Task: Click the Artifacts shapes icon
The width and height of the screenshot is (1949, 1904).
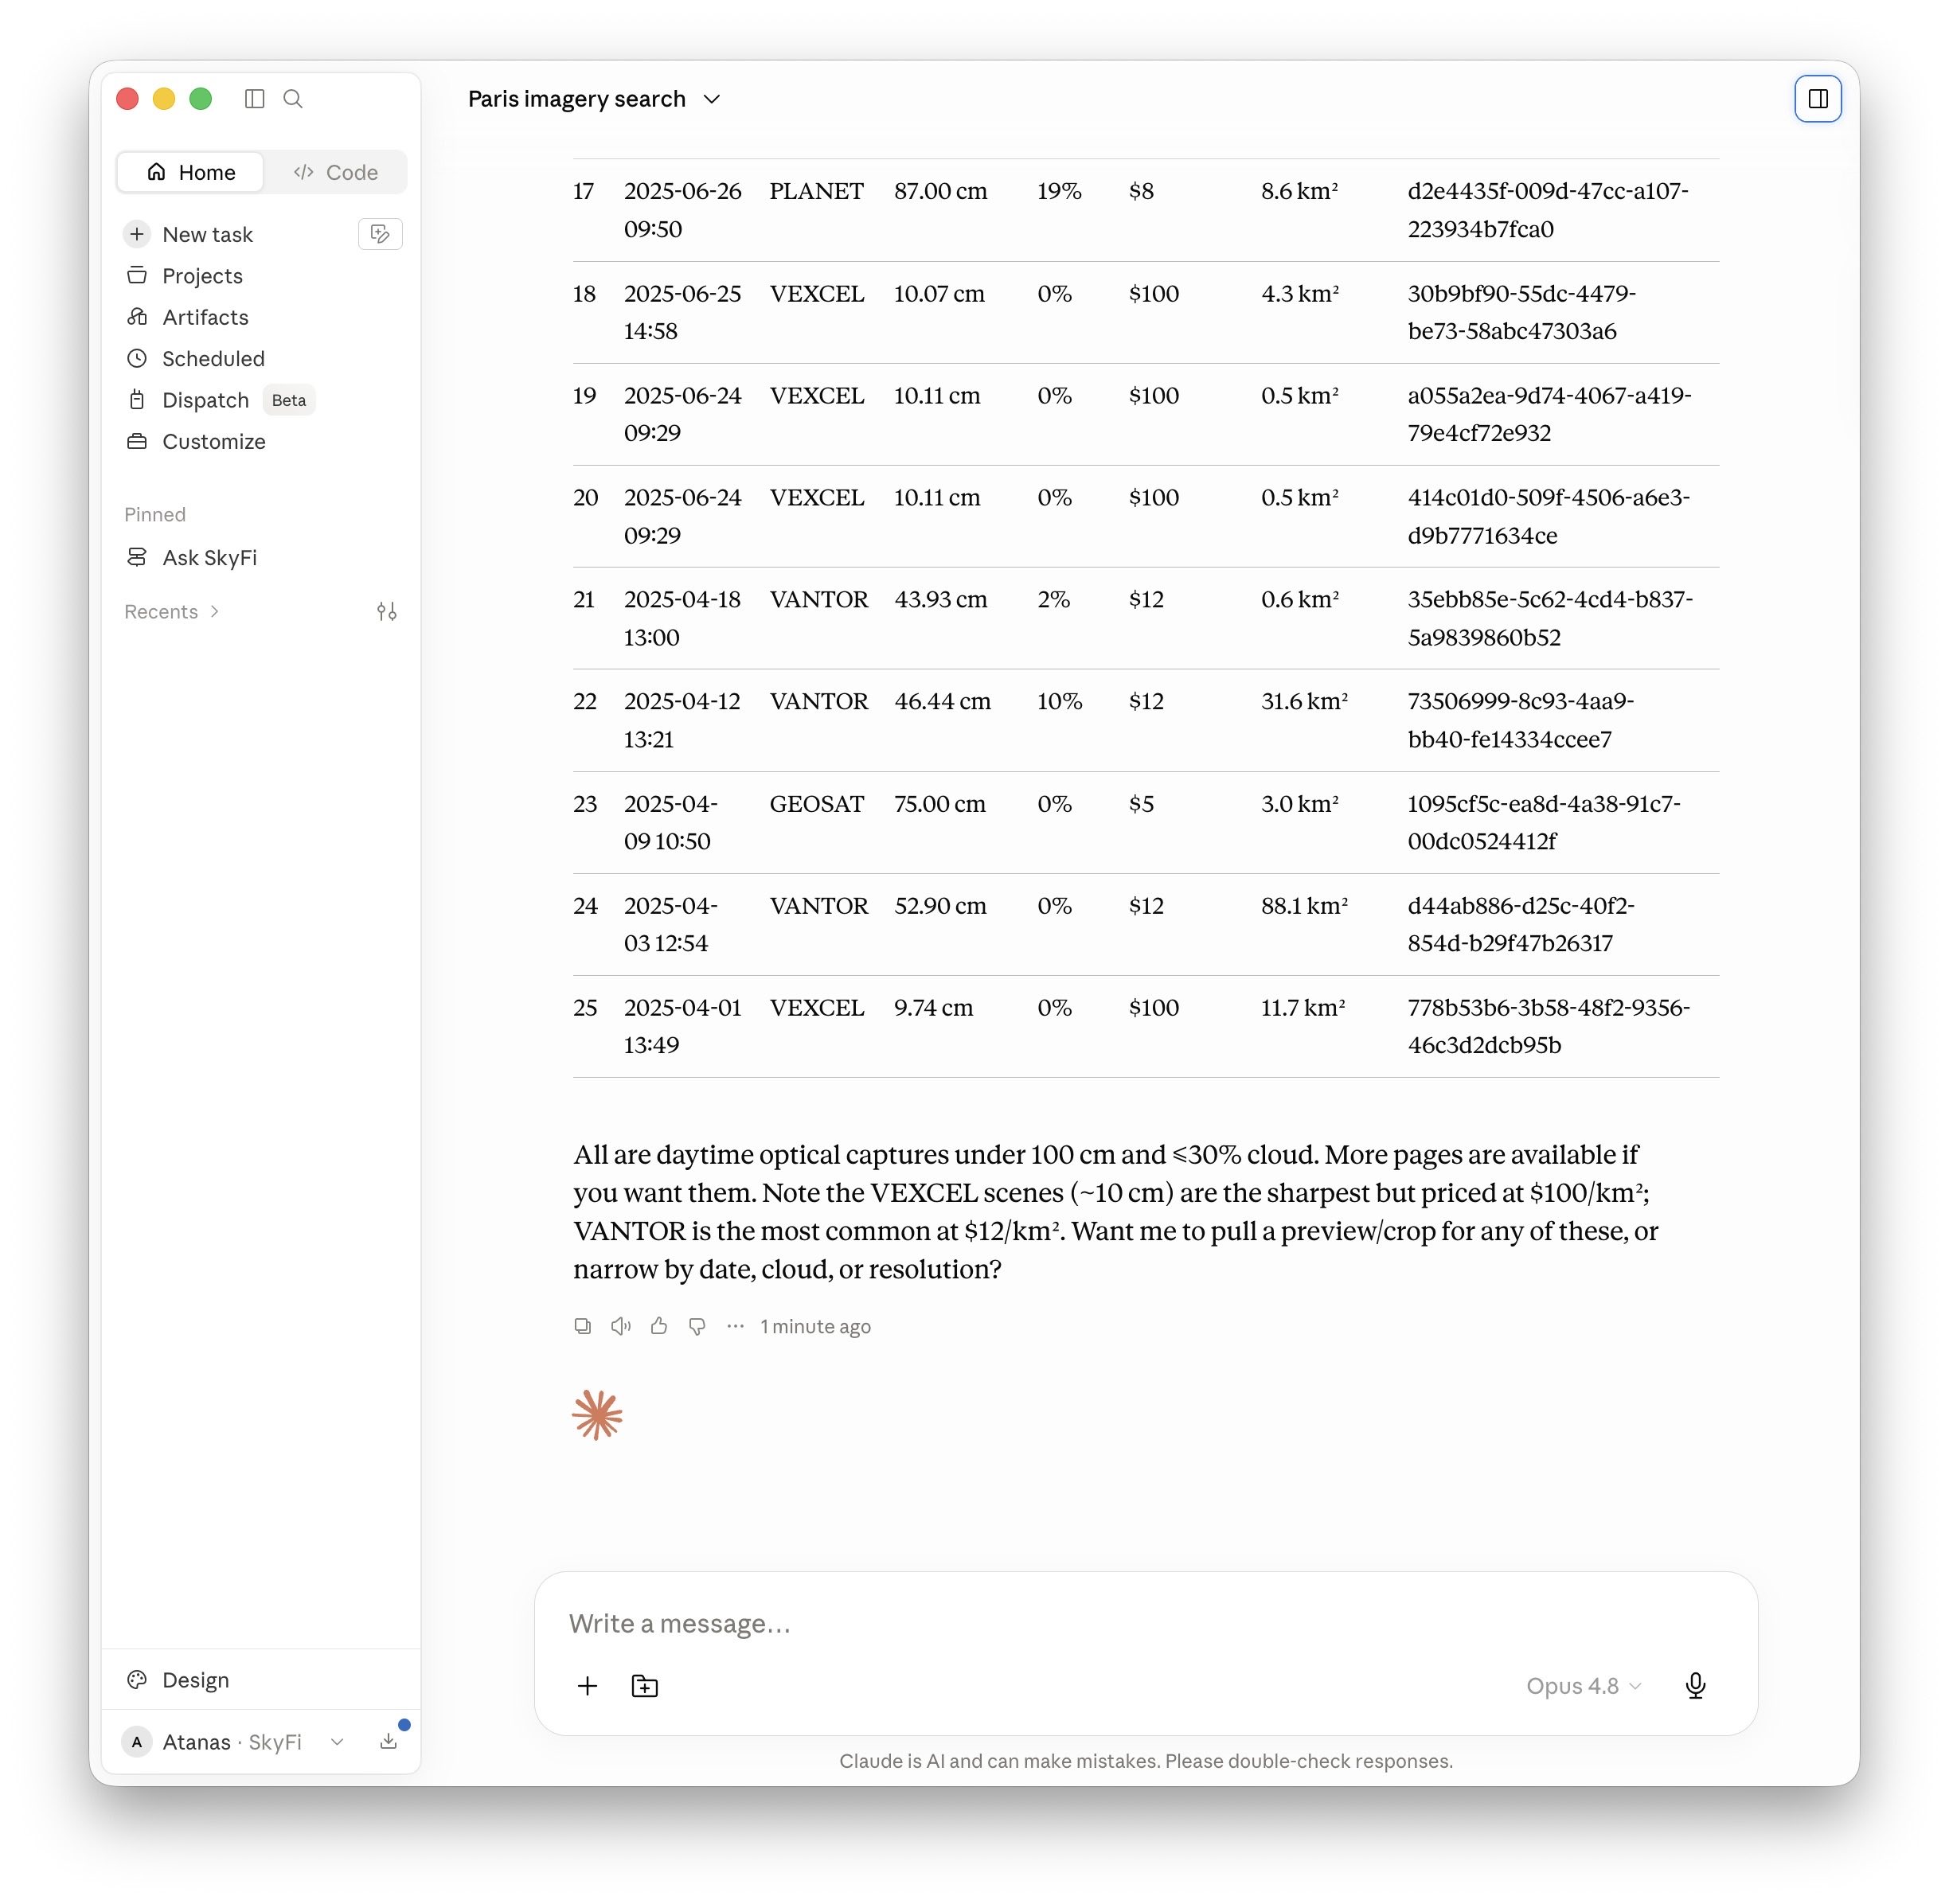Action: point(137,317)
